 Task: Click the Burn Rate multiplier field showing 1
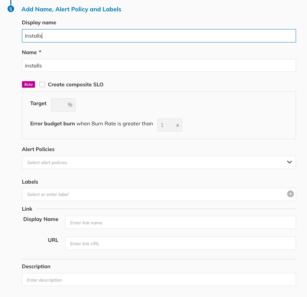coord(169,125)
